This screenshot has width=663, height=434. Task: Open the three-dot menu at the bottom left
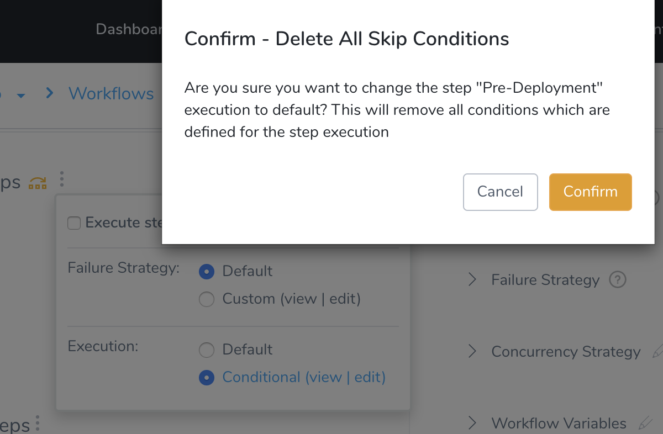click(x=38, y=424)
